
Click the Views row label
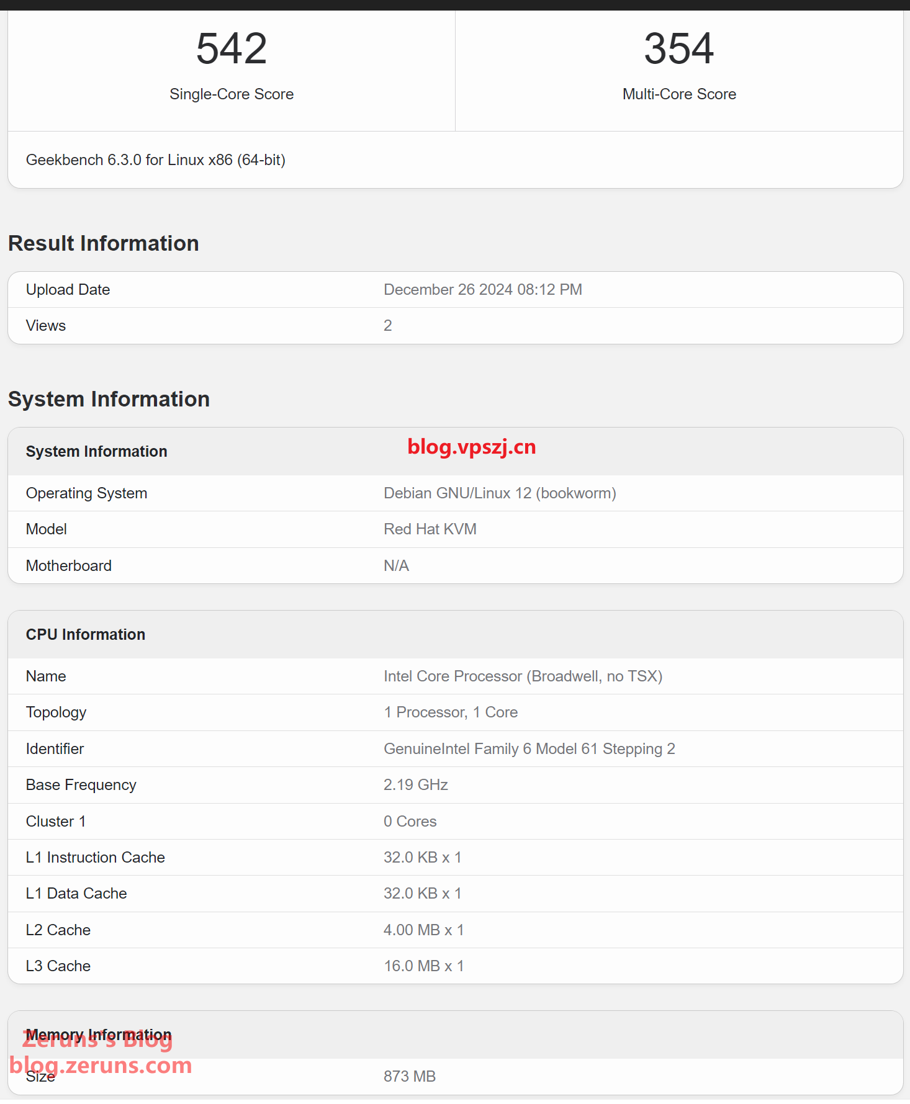(46, 326)
